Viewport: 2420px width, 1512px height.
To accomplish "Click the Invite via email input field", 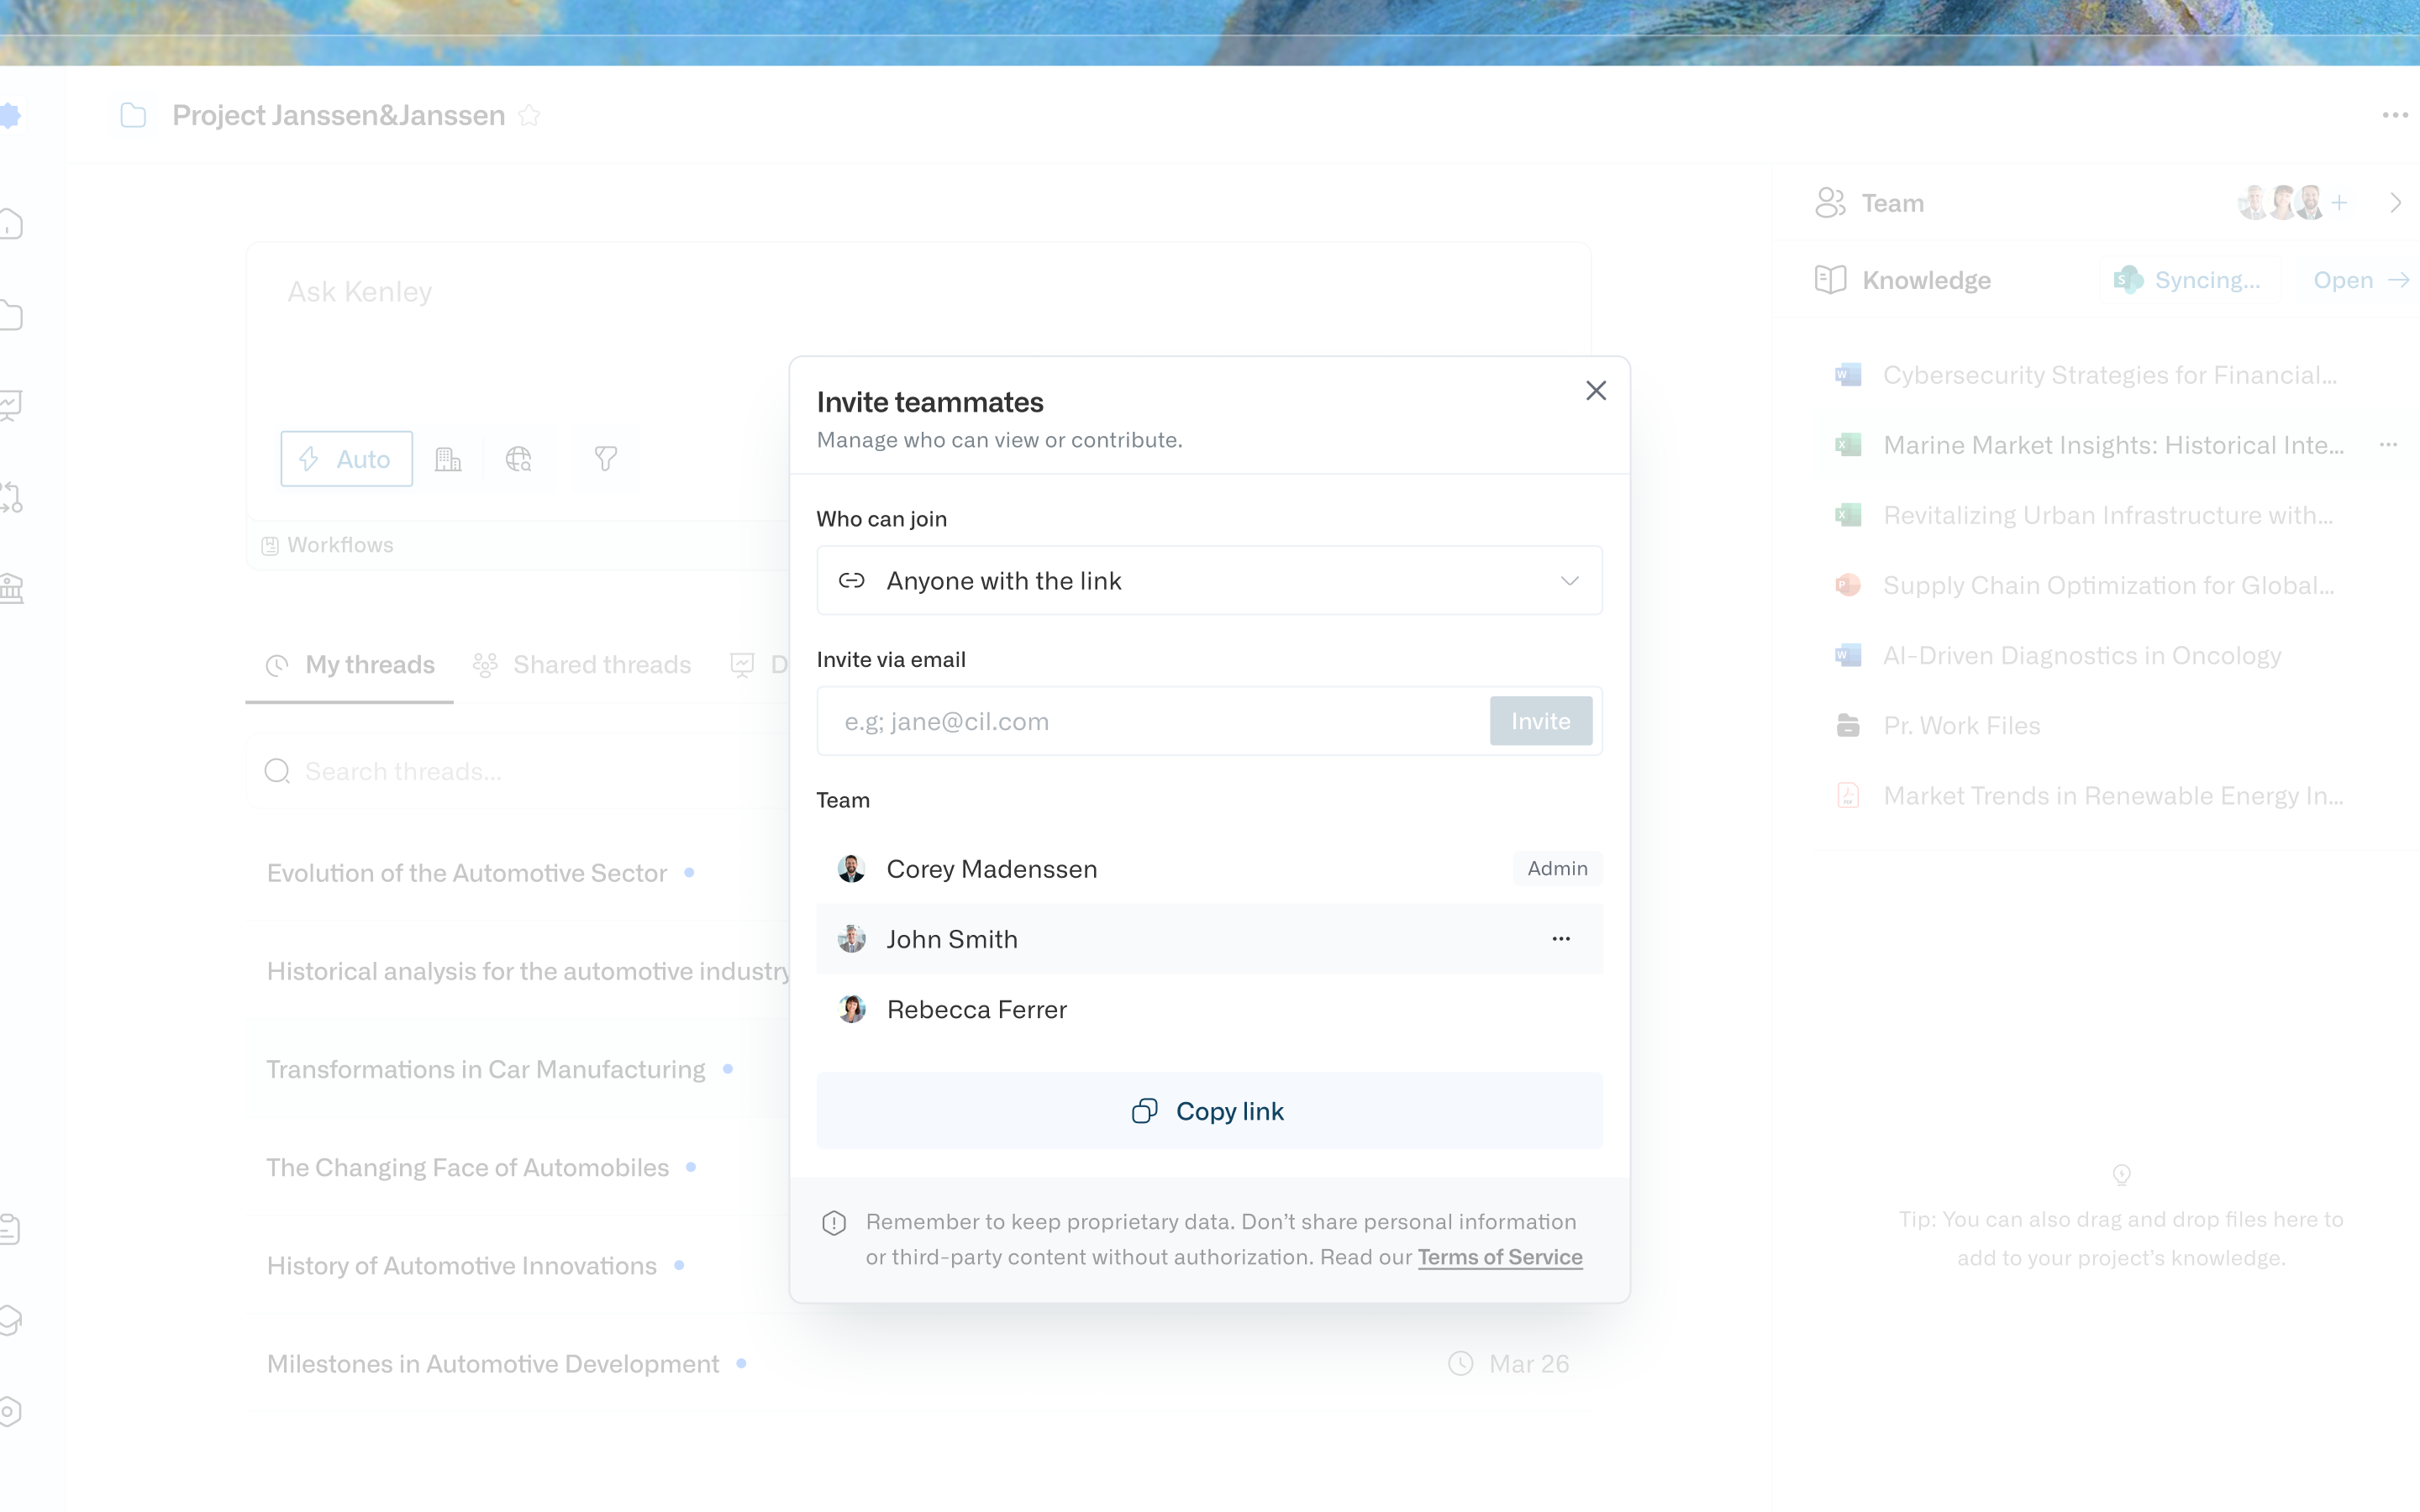I will (x=1150, y=721).
